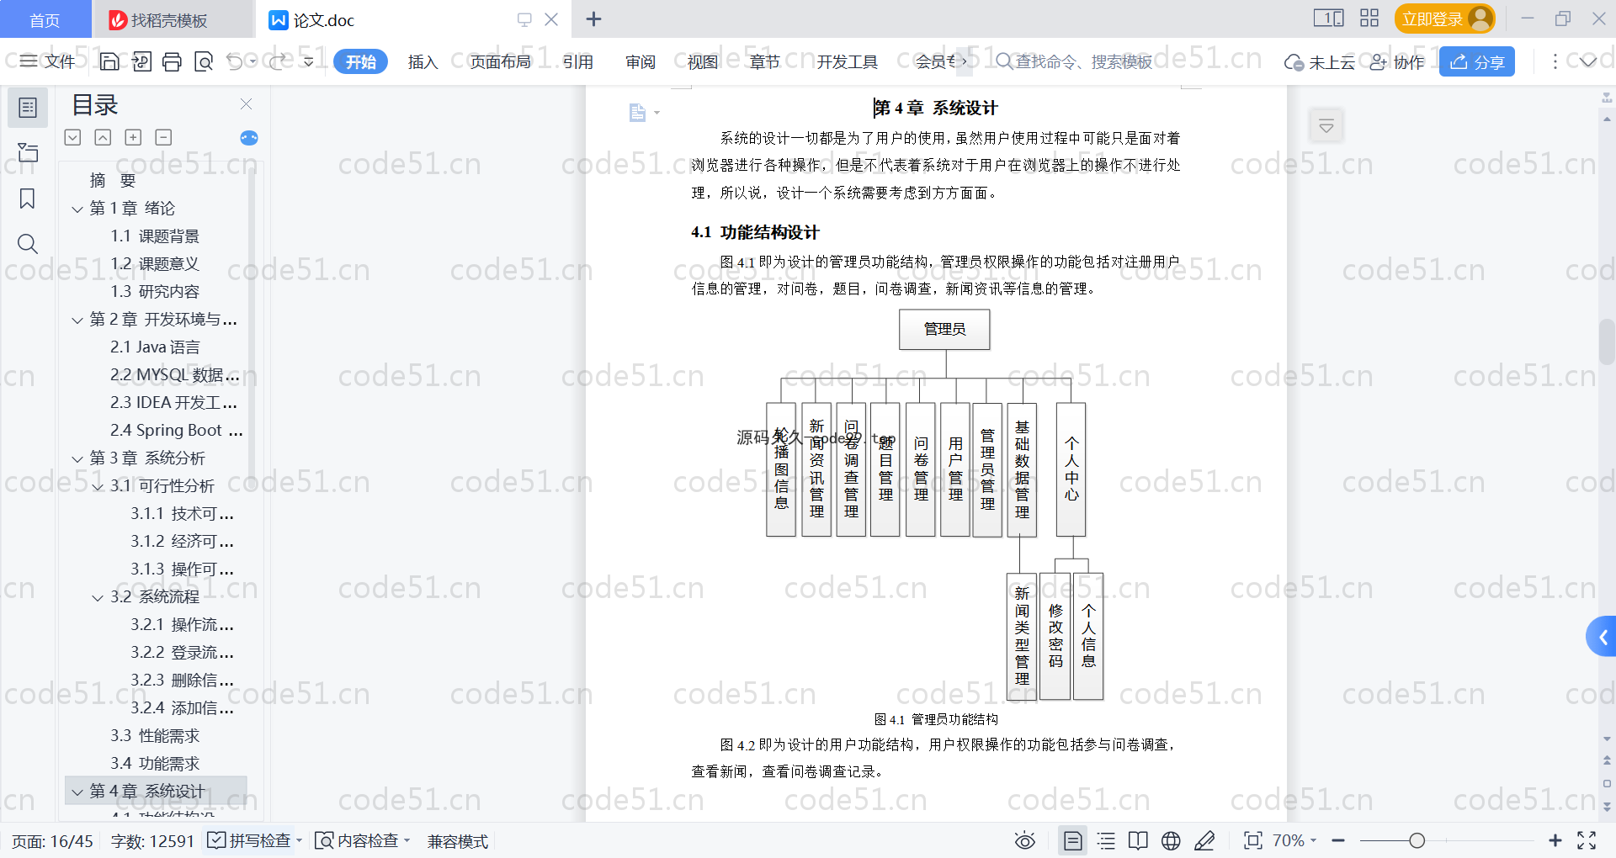This screenshot has height=858, width=1616.
Task: Click the zoom slider handle
Action: 1417,840
